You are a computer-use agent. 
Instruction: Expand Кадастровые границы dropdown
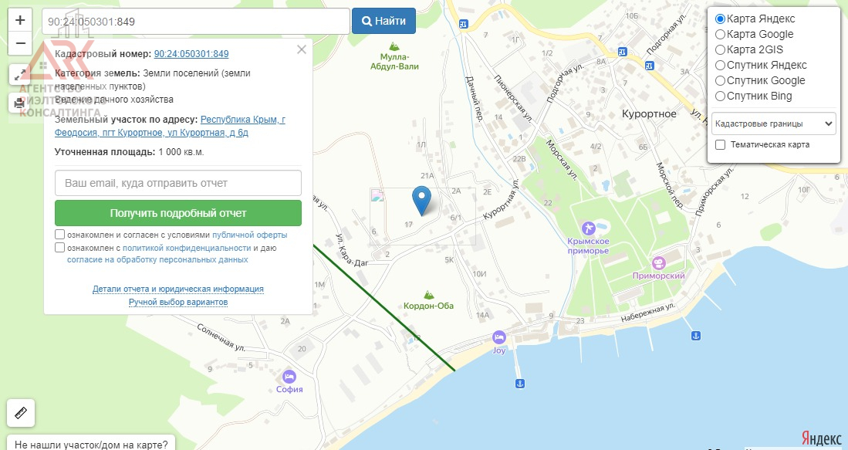tap(774, 123)
